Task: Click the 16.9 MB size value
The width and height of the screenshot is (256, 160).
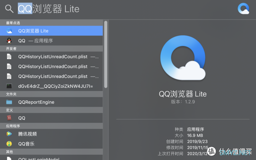Action: [x=195, y=135]
